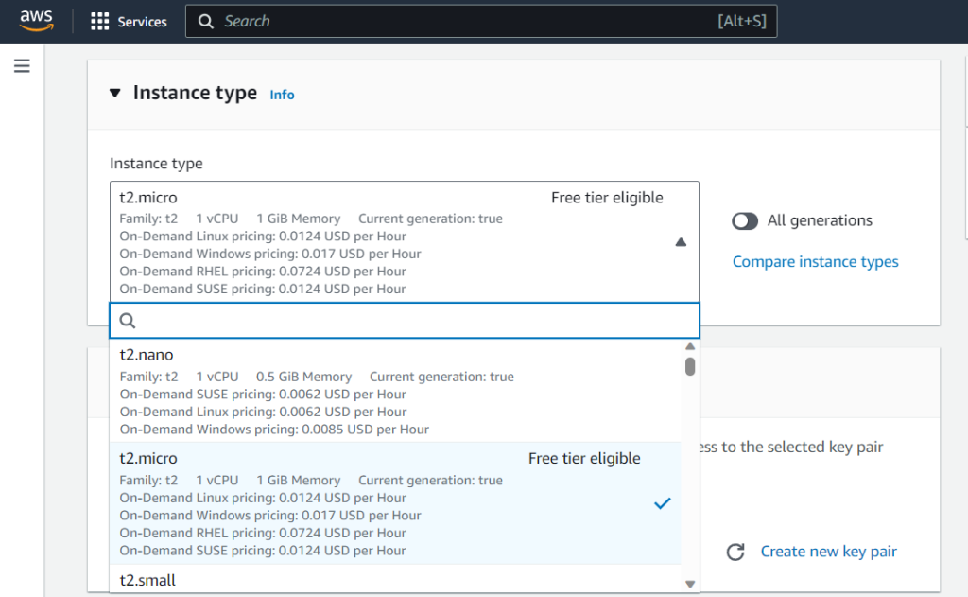Image resolution: width=968 pixels, height=597 pixels.
Task: Click Compare instance types link
Action: pyautogui.click(x=815, y=262)
